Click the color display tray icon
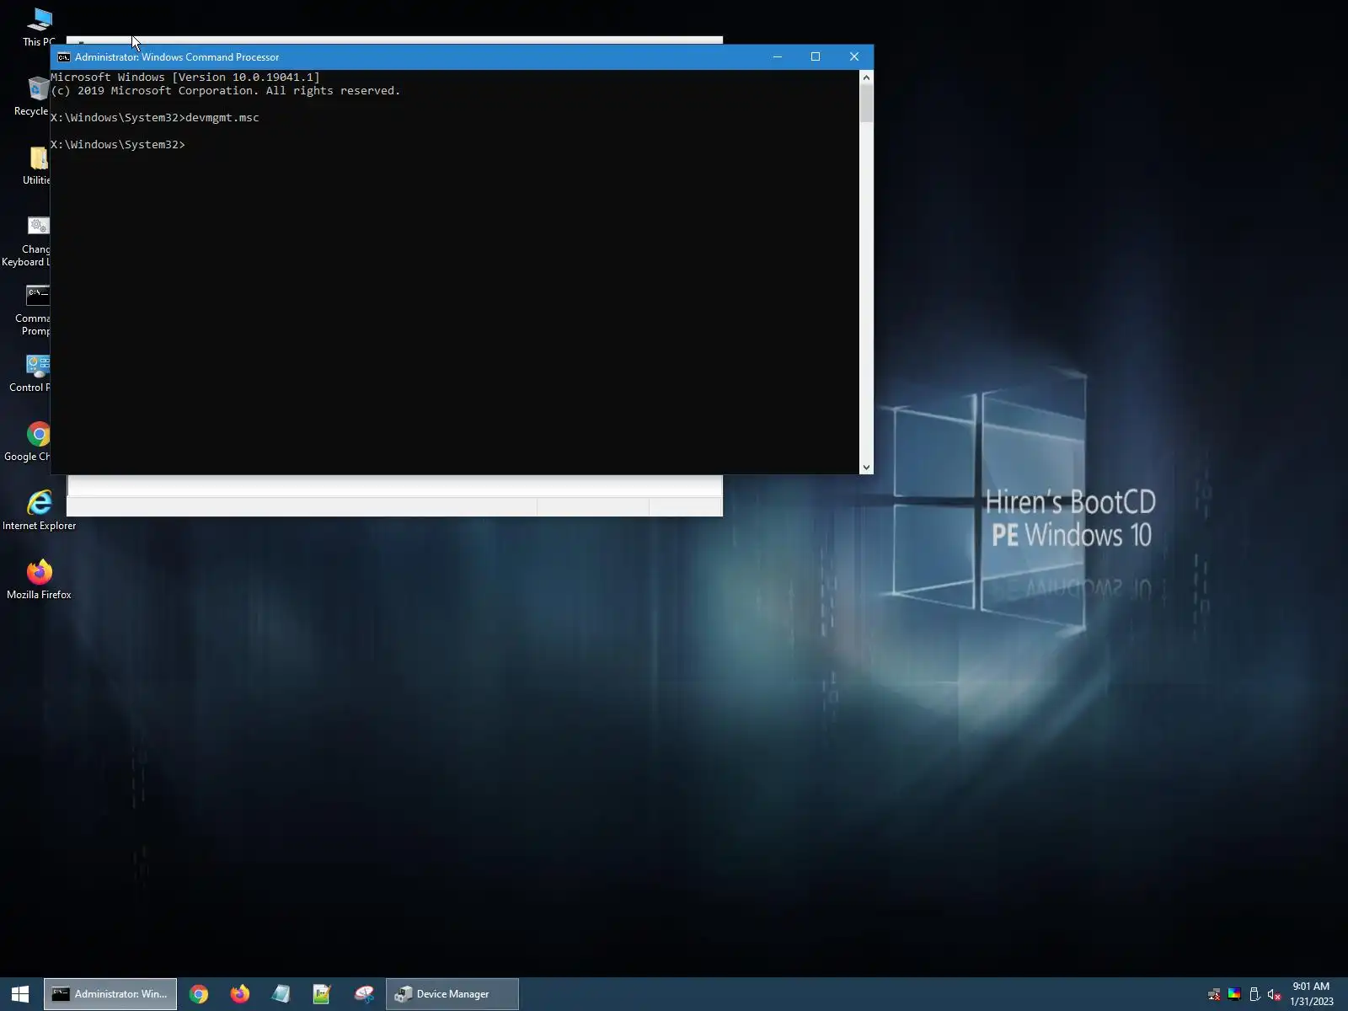Viewport: 1348px width, 1011px height. (1234, 994)
